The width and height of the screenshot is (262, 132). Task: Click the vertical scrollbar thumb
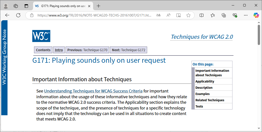point(259,35)
